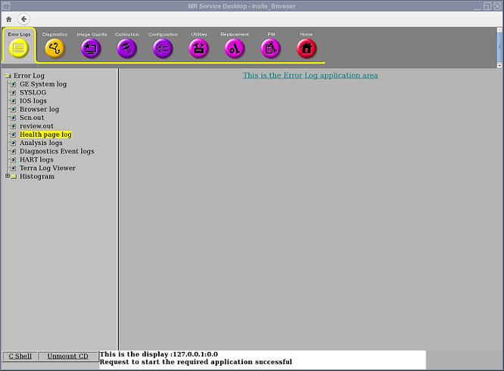Click the browser home button
Screen dimensions: 504x371
pos(9,19)
